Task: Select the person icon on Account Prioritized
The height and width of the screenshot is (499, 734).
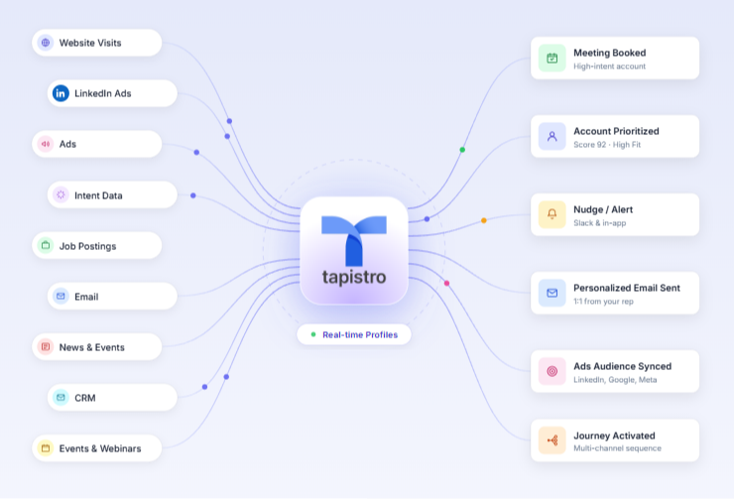Action: pos(551,136)
